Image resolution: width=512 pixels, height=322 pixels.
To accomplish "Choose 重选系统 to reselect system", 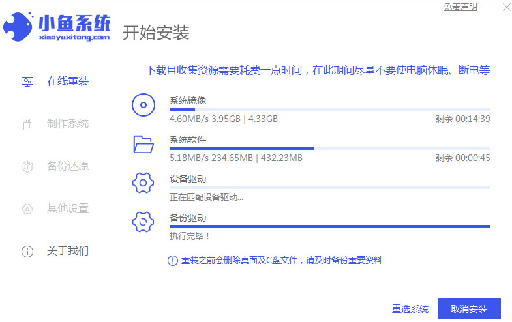I will [x=410, y=309].
